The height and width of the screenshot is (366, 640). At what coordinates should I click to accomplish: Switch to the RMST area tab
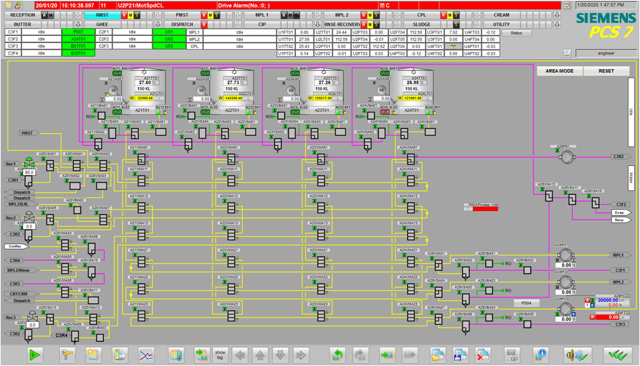click(x=102, y=15)
